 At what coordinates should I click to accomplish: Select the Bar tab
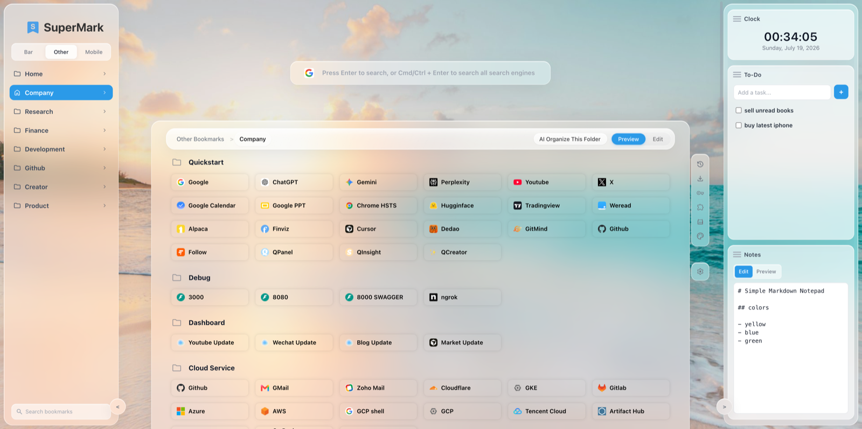tap(29, 52)
